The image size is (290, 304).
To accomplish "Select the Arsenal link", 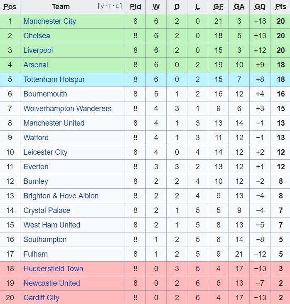I will click(x=36, y=65).
